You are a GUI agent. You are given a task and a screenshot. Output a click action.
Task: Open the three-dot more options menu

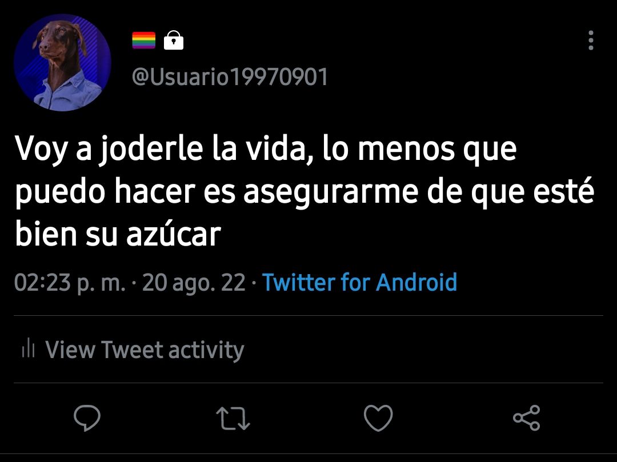(x=591, y=40)
